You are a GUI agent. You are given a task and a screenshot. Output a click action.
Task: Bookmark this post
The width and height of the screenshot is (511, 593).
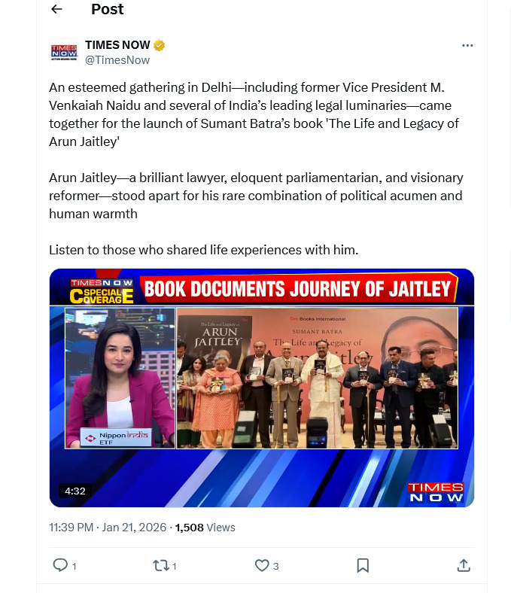pos(363,565)
